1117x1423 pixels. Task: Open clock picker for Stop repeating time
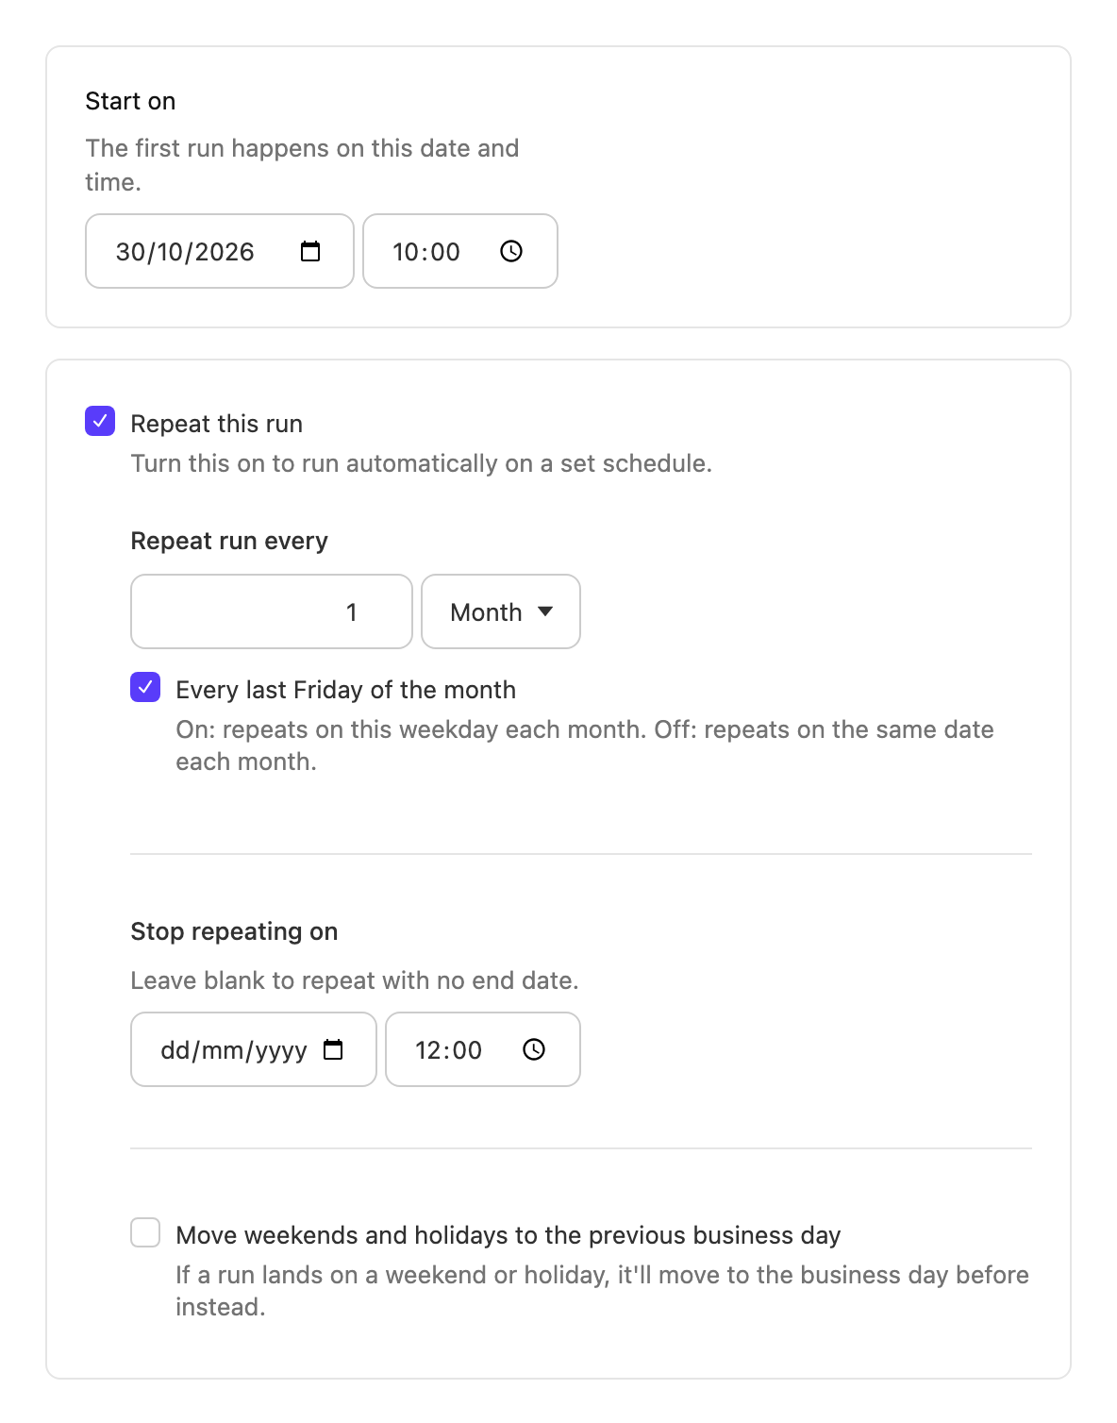(x=534, y=1049)
